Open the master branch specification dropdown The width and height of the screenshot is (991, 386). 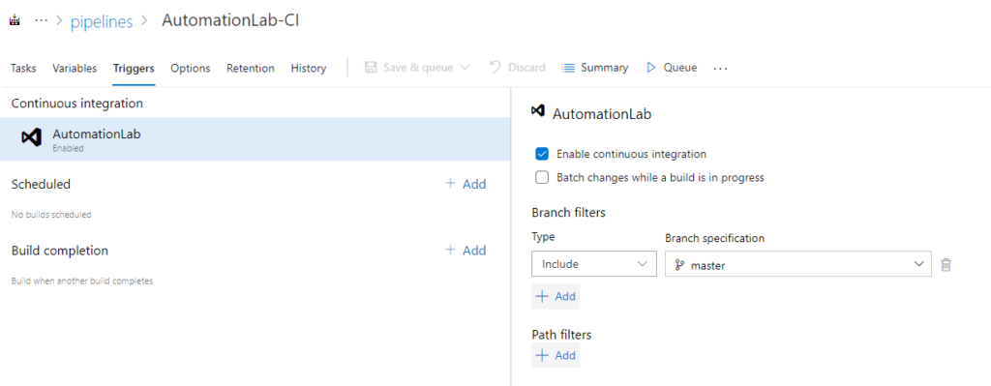(798, 264)
